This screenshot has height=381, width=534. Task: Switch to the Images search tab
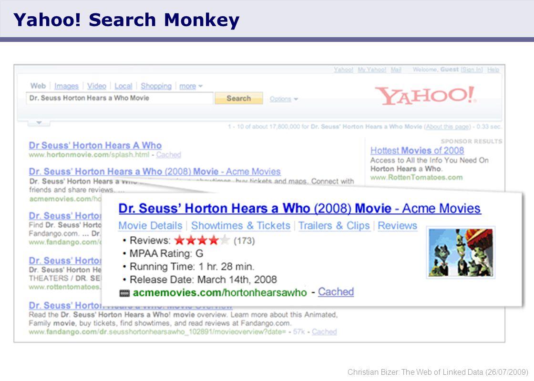click(x=66, y=86)
